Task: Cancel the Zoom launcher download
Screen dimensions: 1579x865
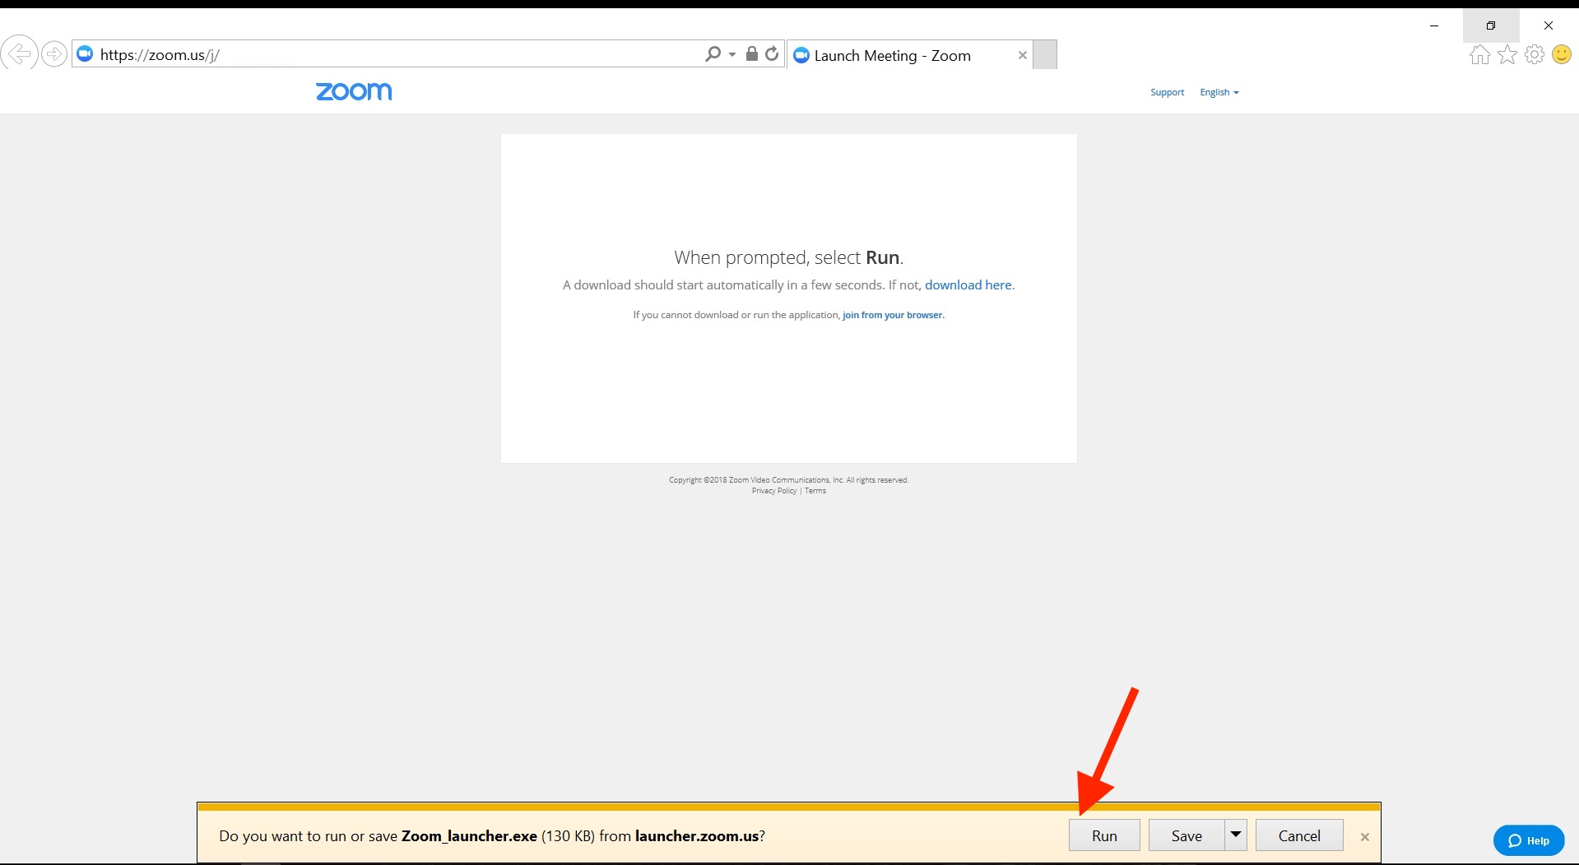Action: (1299, 835)
